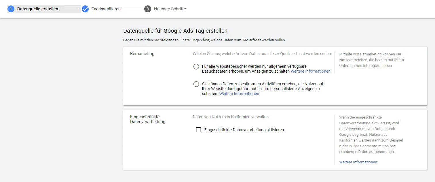Image resolution: width=435 pixels, height=182 pixels.
Task: Go to the 'Nächste Schritte' step
Action: (x=170, y=9)
